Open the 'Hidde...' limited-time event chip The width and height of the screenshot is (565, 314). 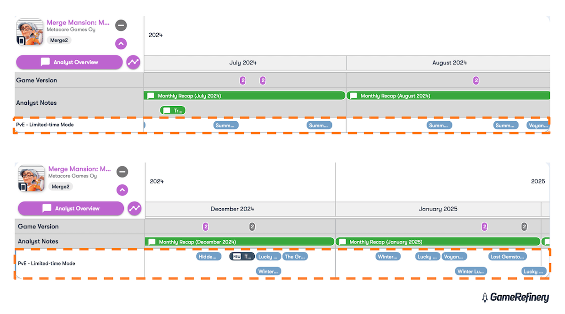(209, 257)
